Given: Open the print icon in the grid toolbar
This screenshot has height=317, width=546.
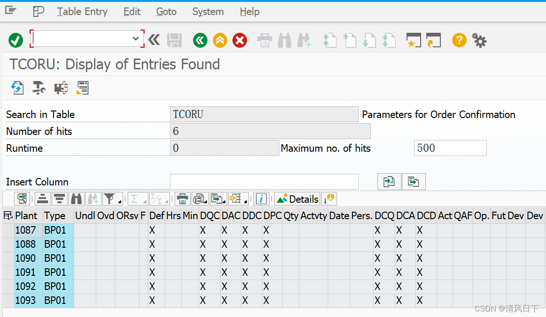Looking at the screenshot, I should click(x=182, y=199).
